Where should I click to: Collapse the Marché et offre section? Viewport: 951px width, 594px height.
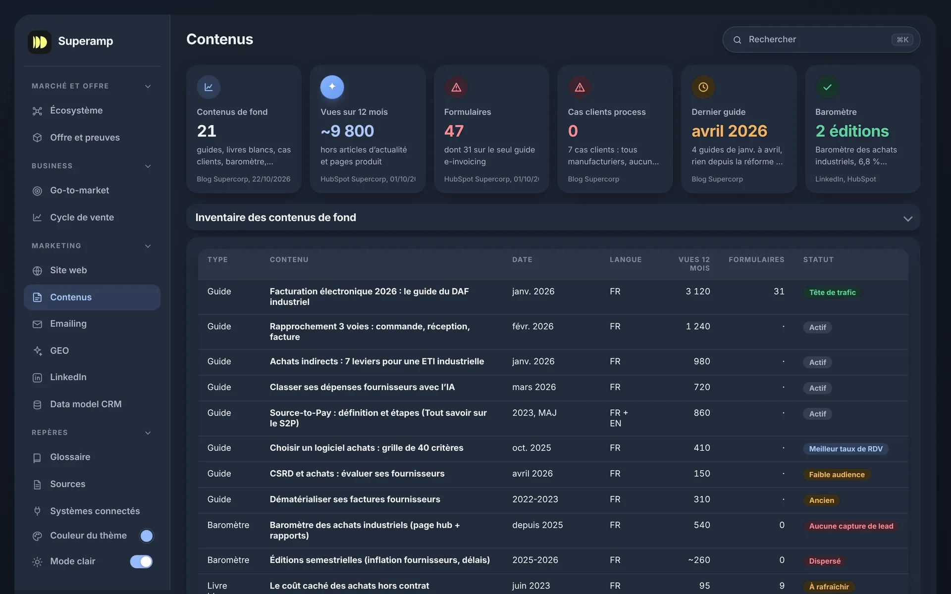[x=148, y=86]
